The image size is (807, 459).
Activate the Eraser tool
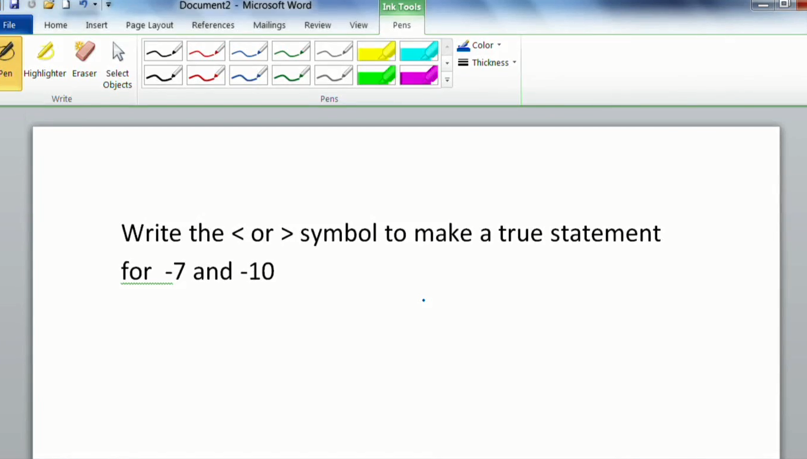pos(84,59)
